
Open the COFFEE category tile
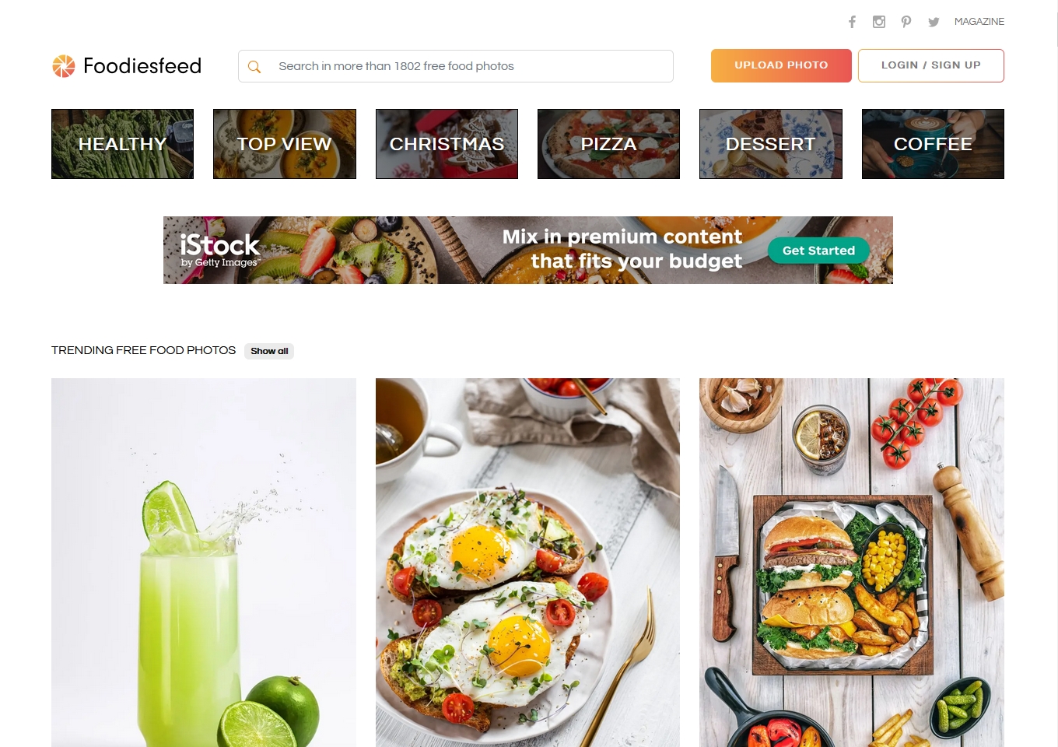coord(933,144)
